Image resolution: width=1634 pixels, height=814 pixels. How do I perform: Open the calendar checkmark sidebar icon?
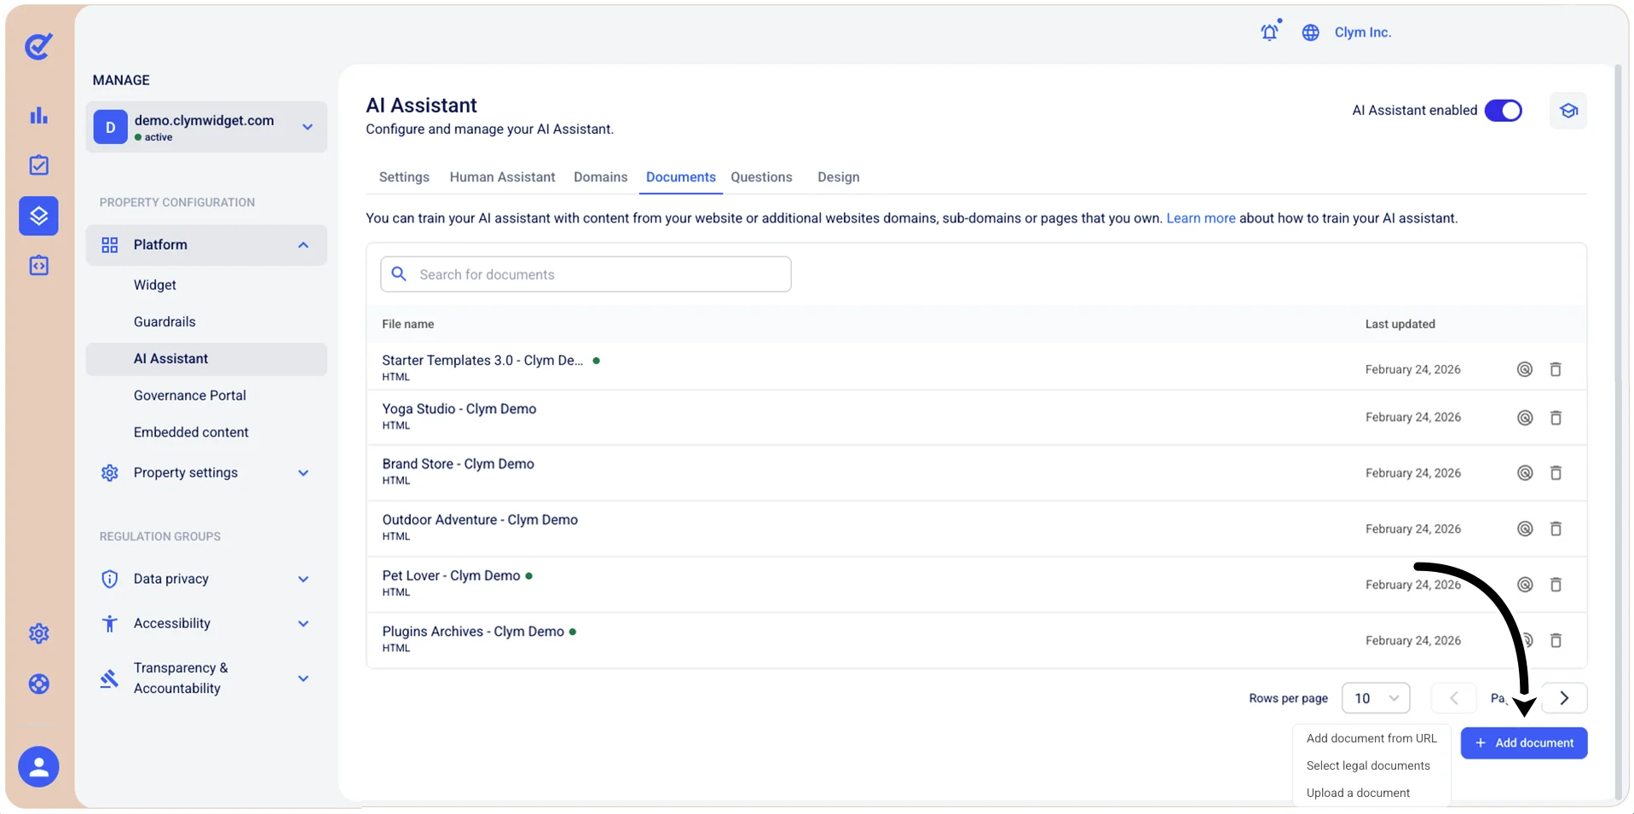38,165
